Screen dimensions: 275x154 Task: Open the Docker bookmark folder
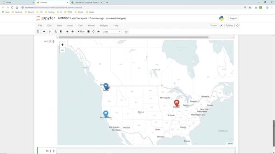coord(79,12)
